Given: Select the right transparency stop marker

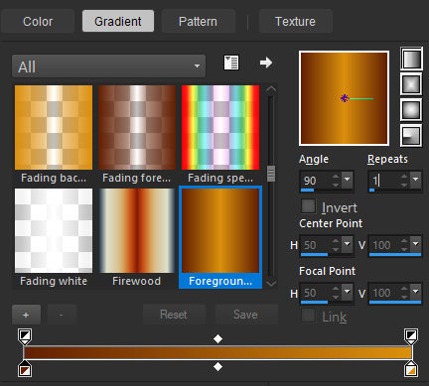Looking at the screenshot, I should pyautogui.click(x=411, y=336).
